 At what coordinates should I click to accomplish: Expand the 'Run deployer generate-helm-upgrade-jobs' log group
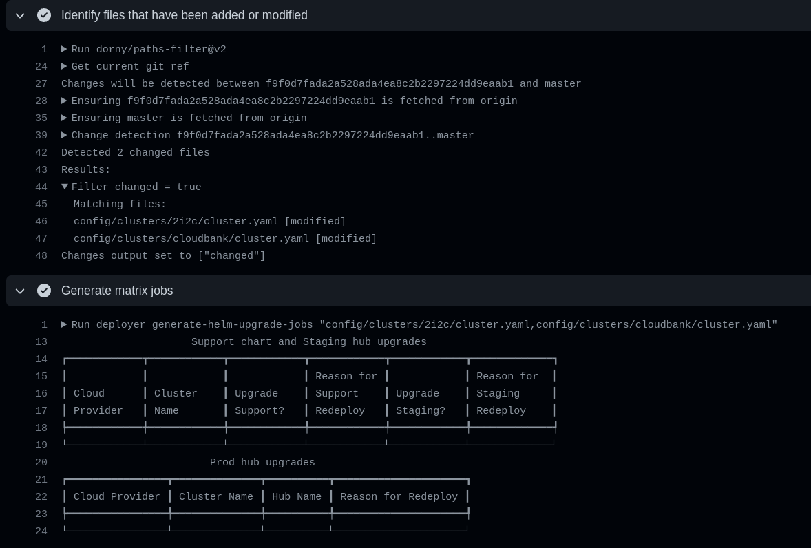pyautogui.click(x=64, y=325)
